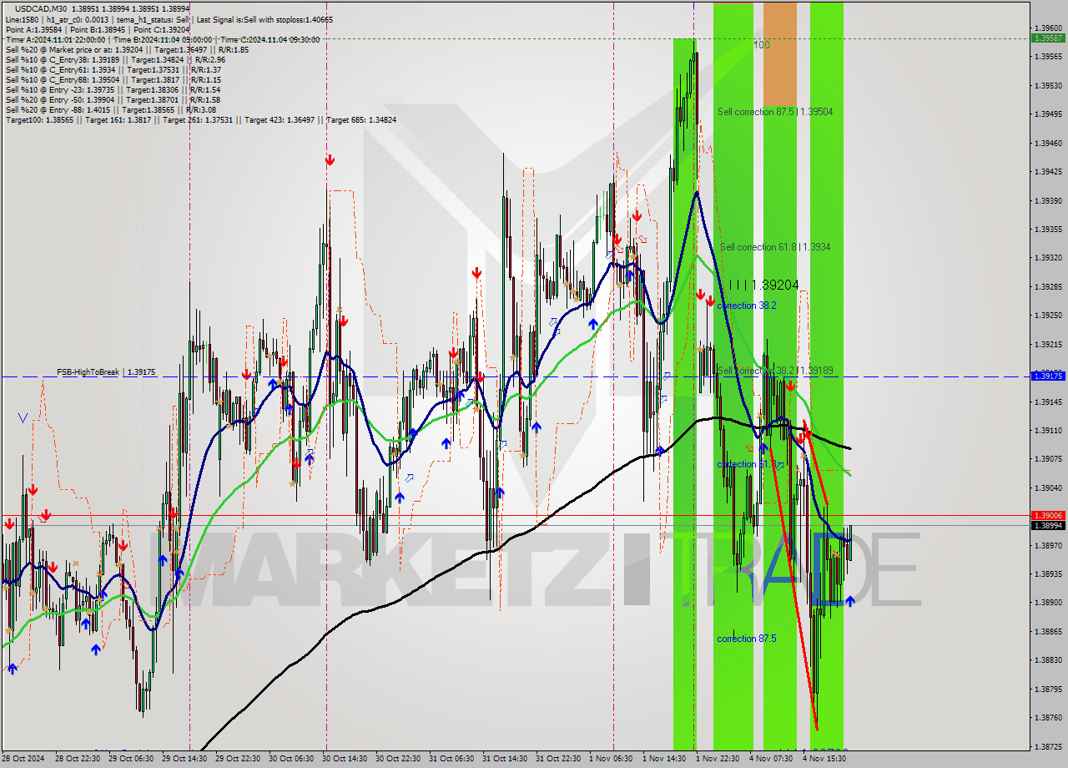This screenshot has width=1068, height=768.
Task: Click the 1.38725 price axis label
Action: coord(1047,745)
